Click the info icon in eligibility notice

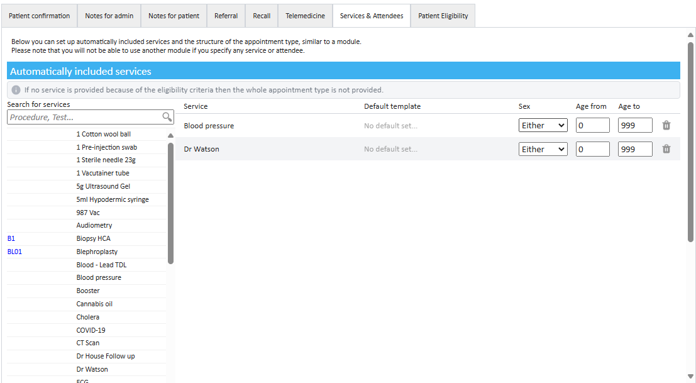[x=16, y=90]
